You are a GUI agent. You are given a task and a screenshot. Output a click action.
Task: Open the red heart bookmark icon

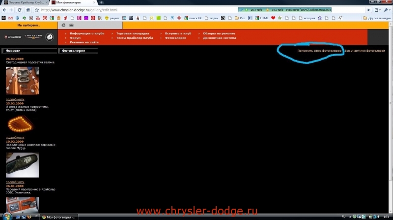click(273, 18)
